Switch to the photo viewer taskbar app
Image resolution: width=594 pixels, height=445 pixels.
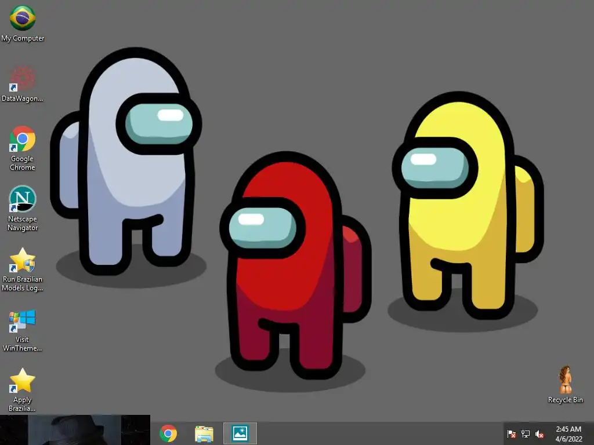[x=240, y=433]
